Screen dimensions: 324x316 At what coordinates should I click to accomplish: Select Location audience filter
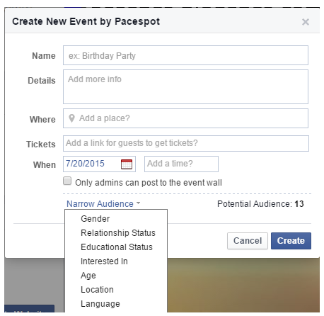tap(97, 290)
